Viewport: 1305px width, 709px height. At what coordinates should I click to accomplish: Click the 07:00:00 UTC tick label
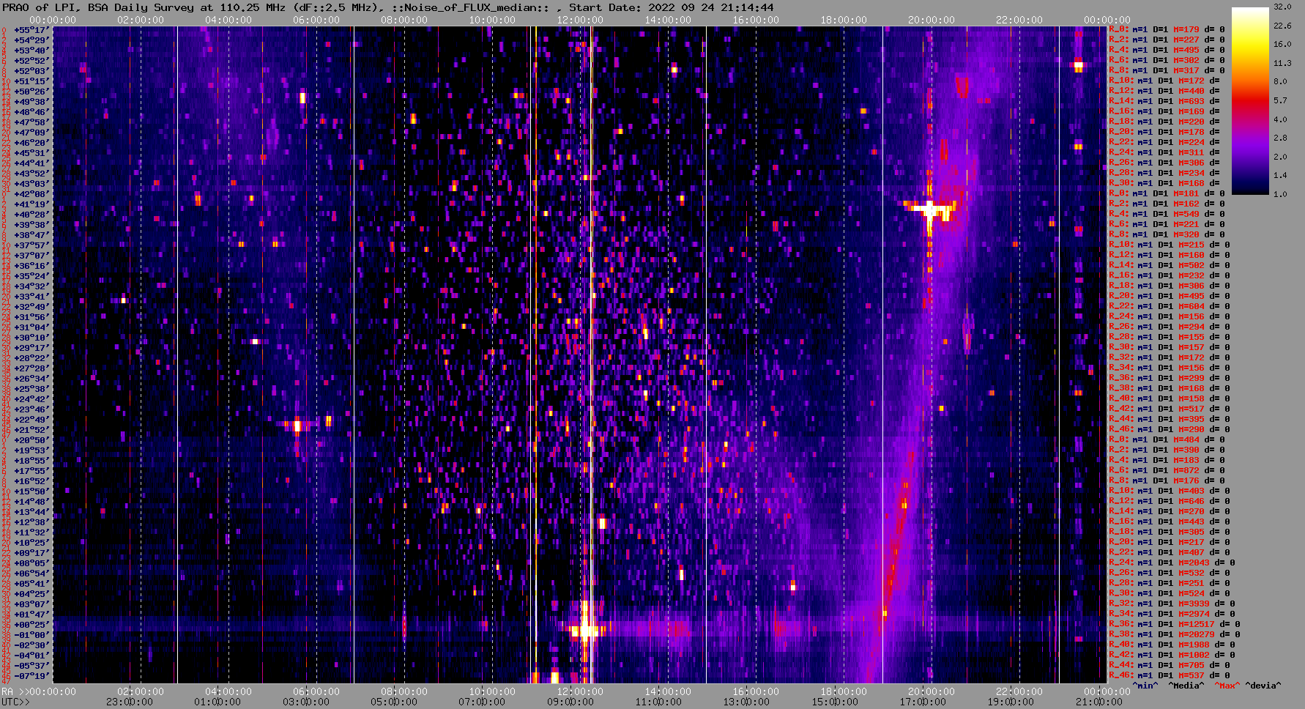482,702
